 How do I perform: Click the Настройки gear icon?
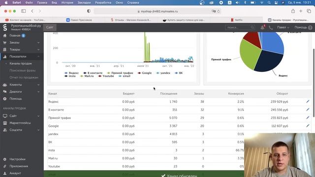(5, 159)
